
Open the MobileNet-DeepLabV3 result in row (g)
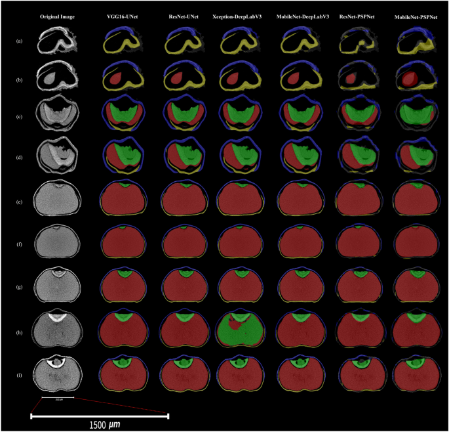click(302, 284)
